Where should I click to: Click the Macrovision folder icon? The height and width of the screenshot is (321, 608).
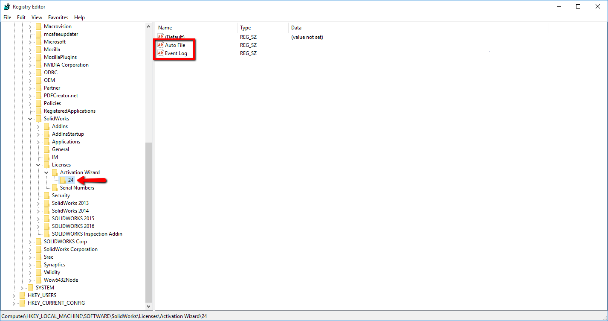coord(39,26)
